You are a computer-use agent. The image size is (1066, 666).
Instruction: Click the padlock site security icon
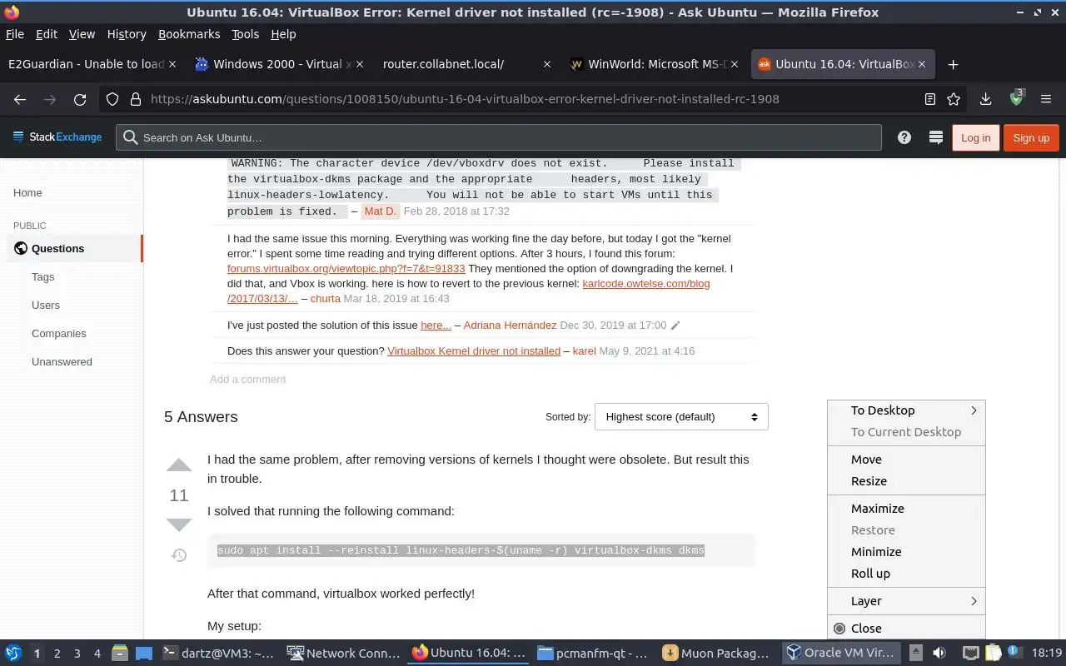click(x=135, y=99)
